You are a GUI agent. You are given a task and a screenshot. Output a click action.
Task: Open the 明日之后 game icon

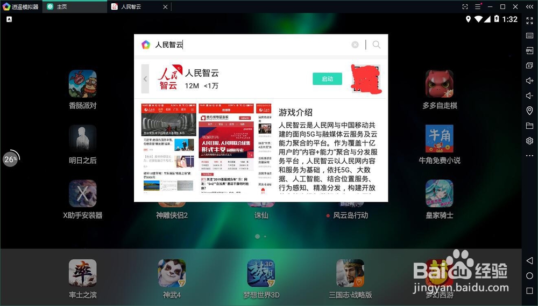[x=82, y=139]
